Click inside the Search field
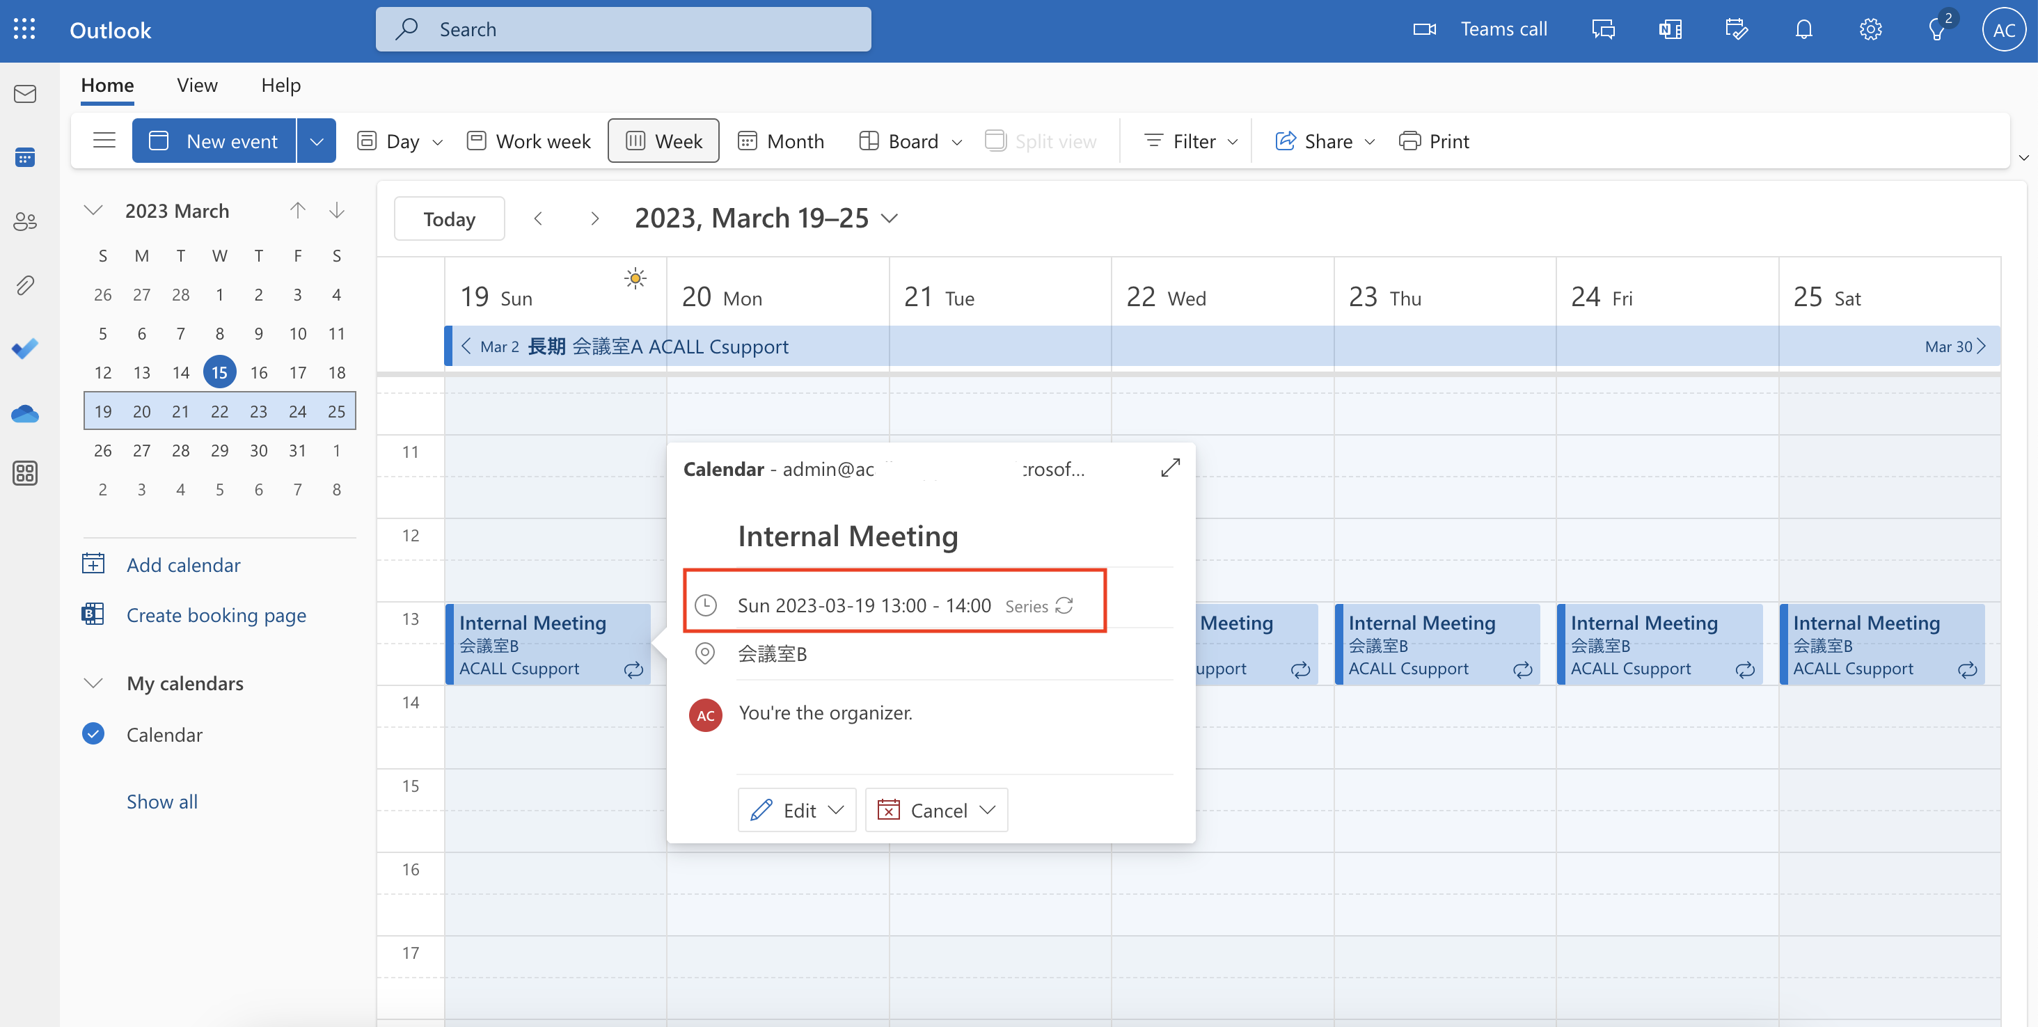Viewport: 2038px width, 1027px height. (623, 29)
